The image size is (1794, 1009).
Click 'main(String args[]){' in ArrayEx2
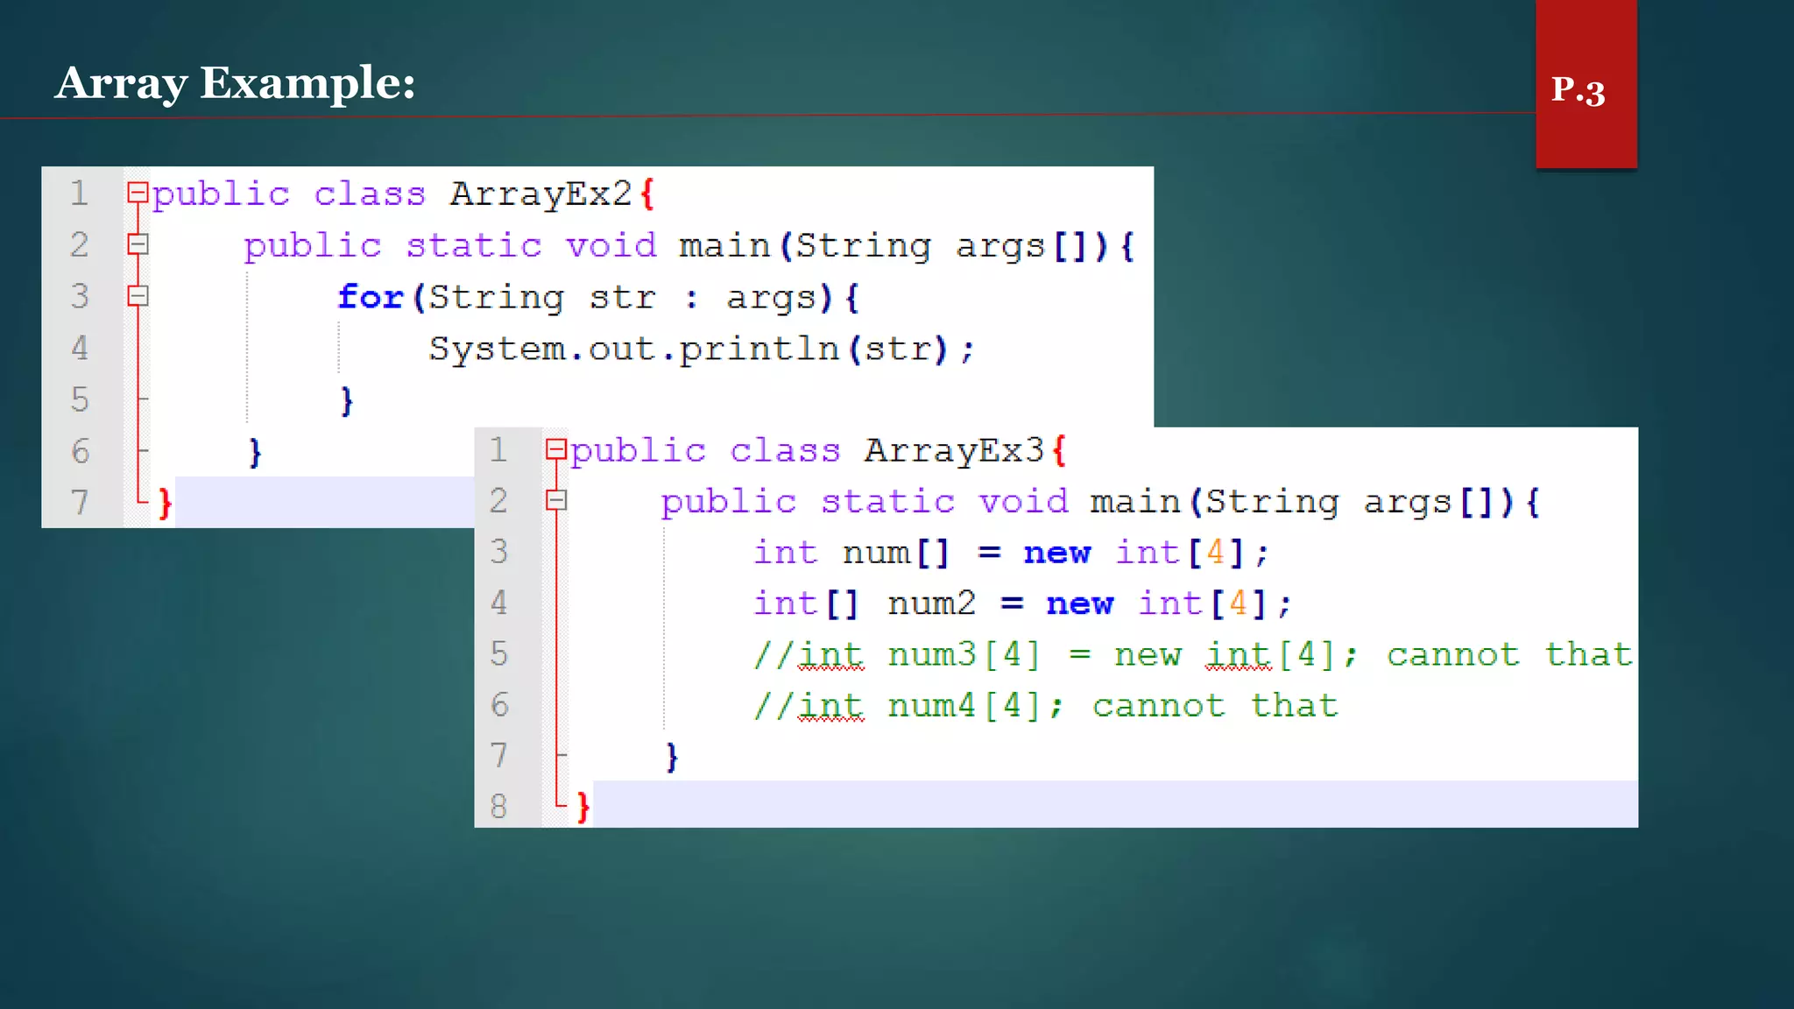(907, 245)
